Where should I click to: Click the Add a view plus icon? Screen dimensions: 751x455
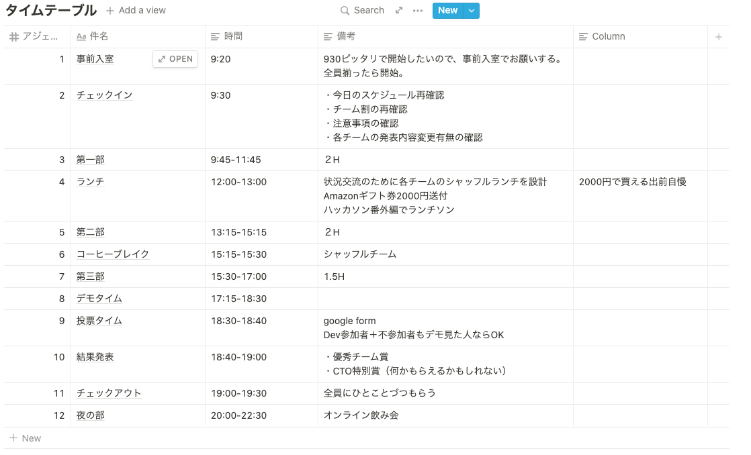click(110, 11)
